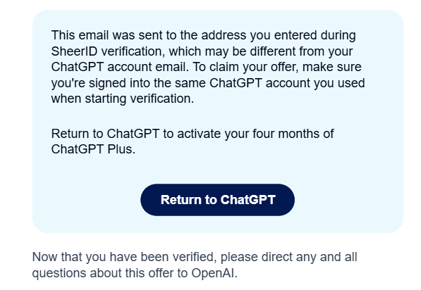Click the word SheerID in the notice

coord(74,51)
